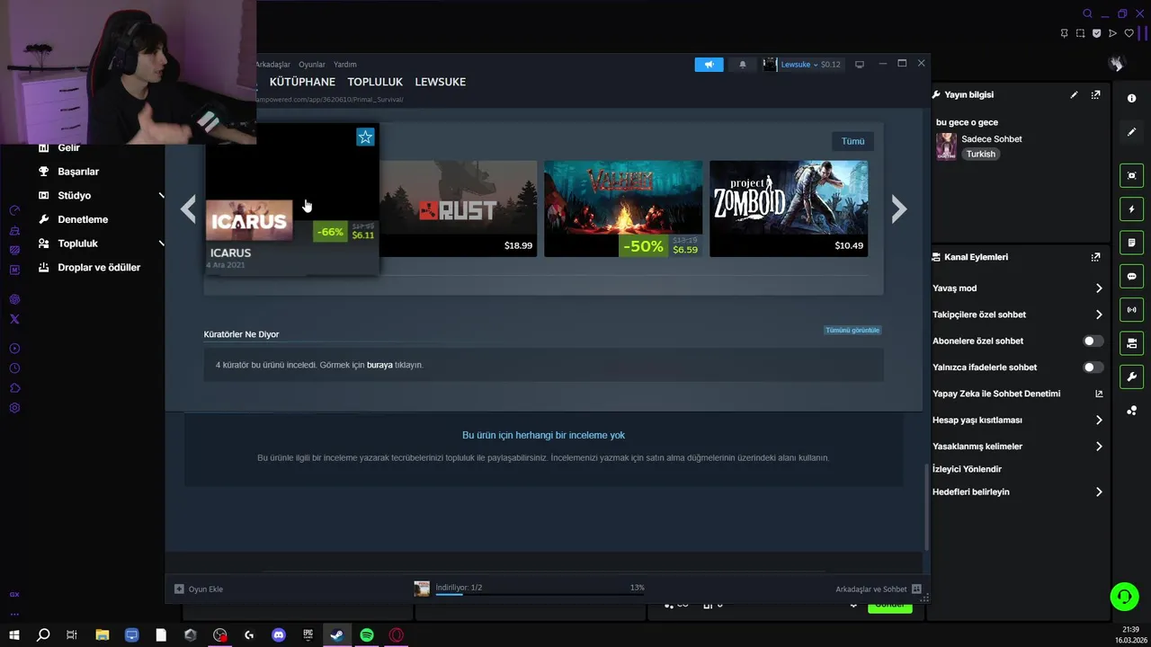
Task: Open Denetleme in Twitch dashboard sidebar
Action: pos(83,219)
